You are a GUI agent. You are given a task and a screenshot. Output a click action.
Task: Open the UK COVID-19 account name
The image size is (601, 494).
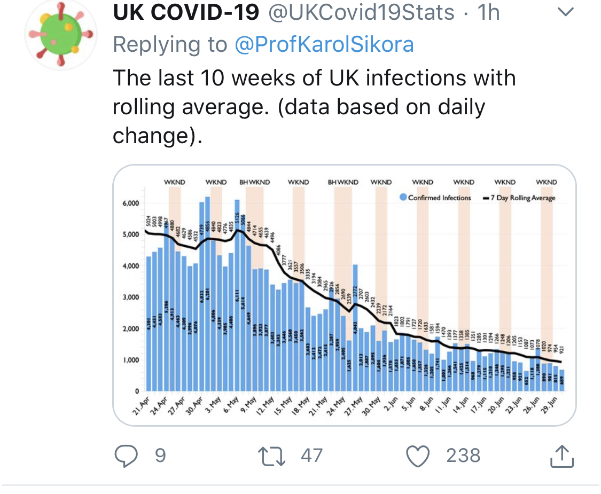tap(185, 14)
